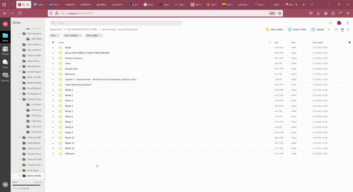Viewport: 353px width, 192px height.
Task: Click the Save to Pocket icon
Action: 311,13
